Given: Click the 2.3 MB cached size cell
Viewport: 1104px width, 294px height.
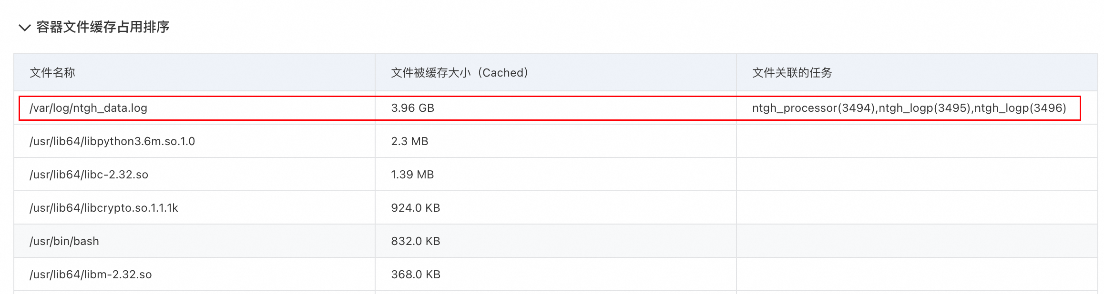Looking at the screenshot, I should pos(409,141).
